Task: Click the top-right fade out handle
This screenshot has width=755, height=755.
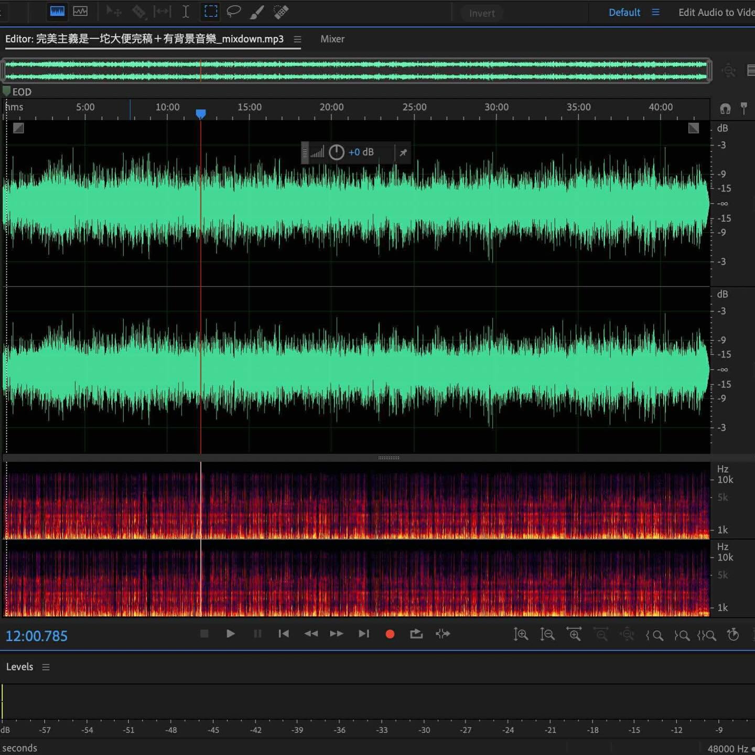Action: point(693,128)
